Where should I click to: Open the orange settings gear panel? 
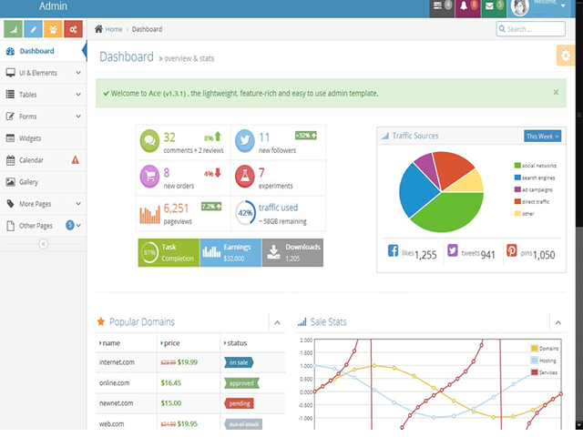pyautogui.click(x=566, y=56)
